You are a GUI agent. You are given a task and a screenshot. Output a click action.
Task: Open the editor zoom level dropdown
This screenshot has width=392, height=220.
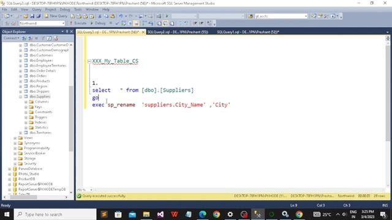point(91,190)
